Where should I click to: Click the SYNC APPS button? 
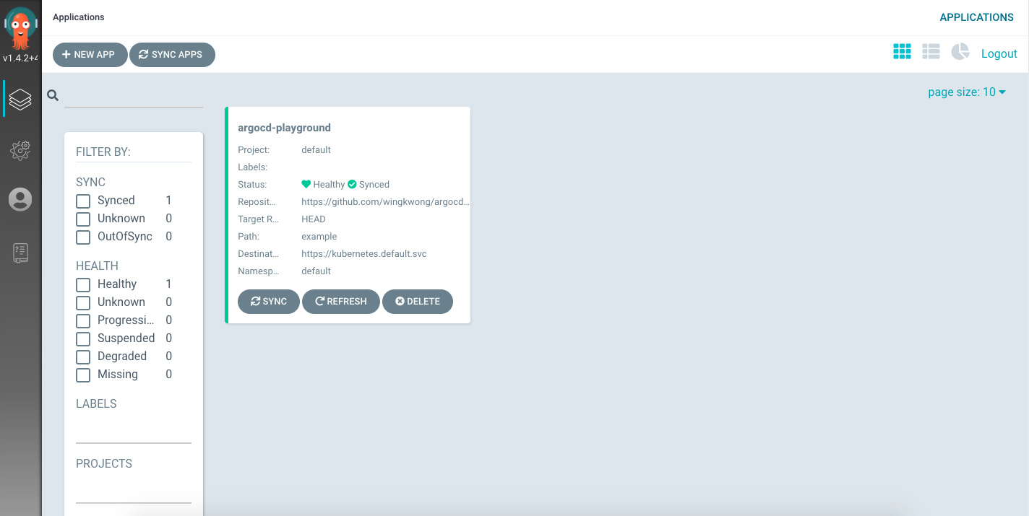[172, 55]
